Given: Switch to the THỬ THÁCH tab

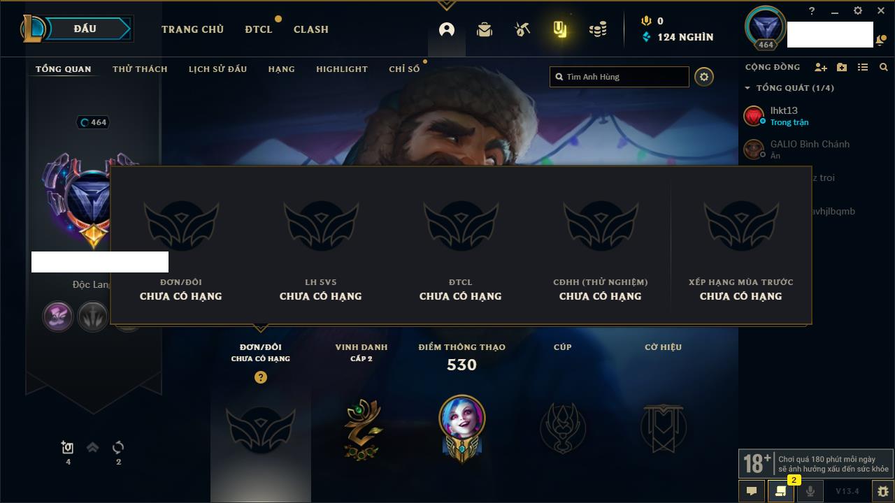Looking at the screenshot, I should [x=140, y=69].
